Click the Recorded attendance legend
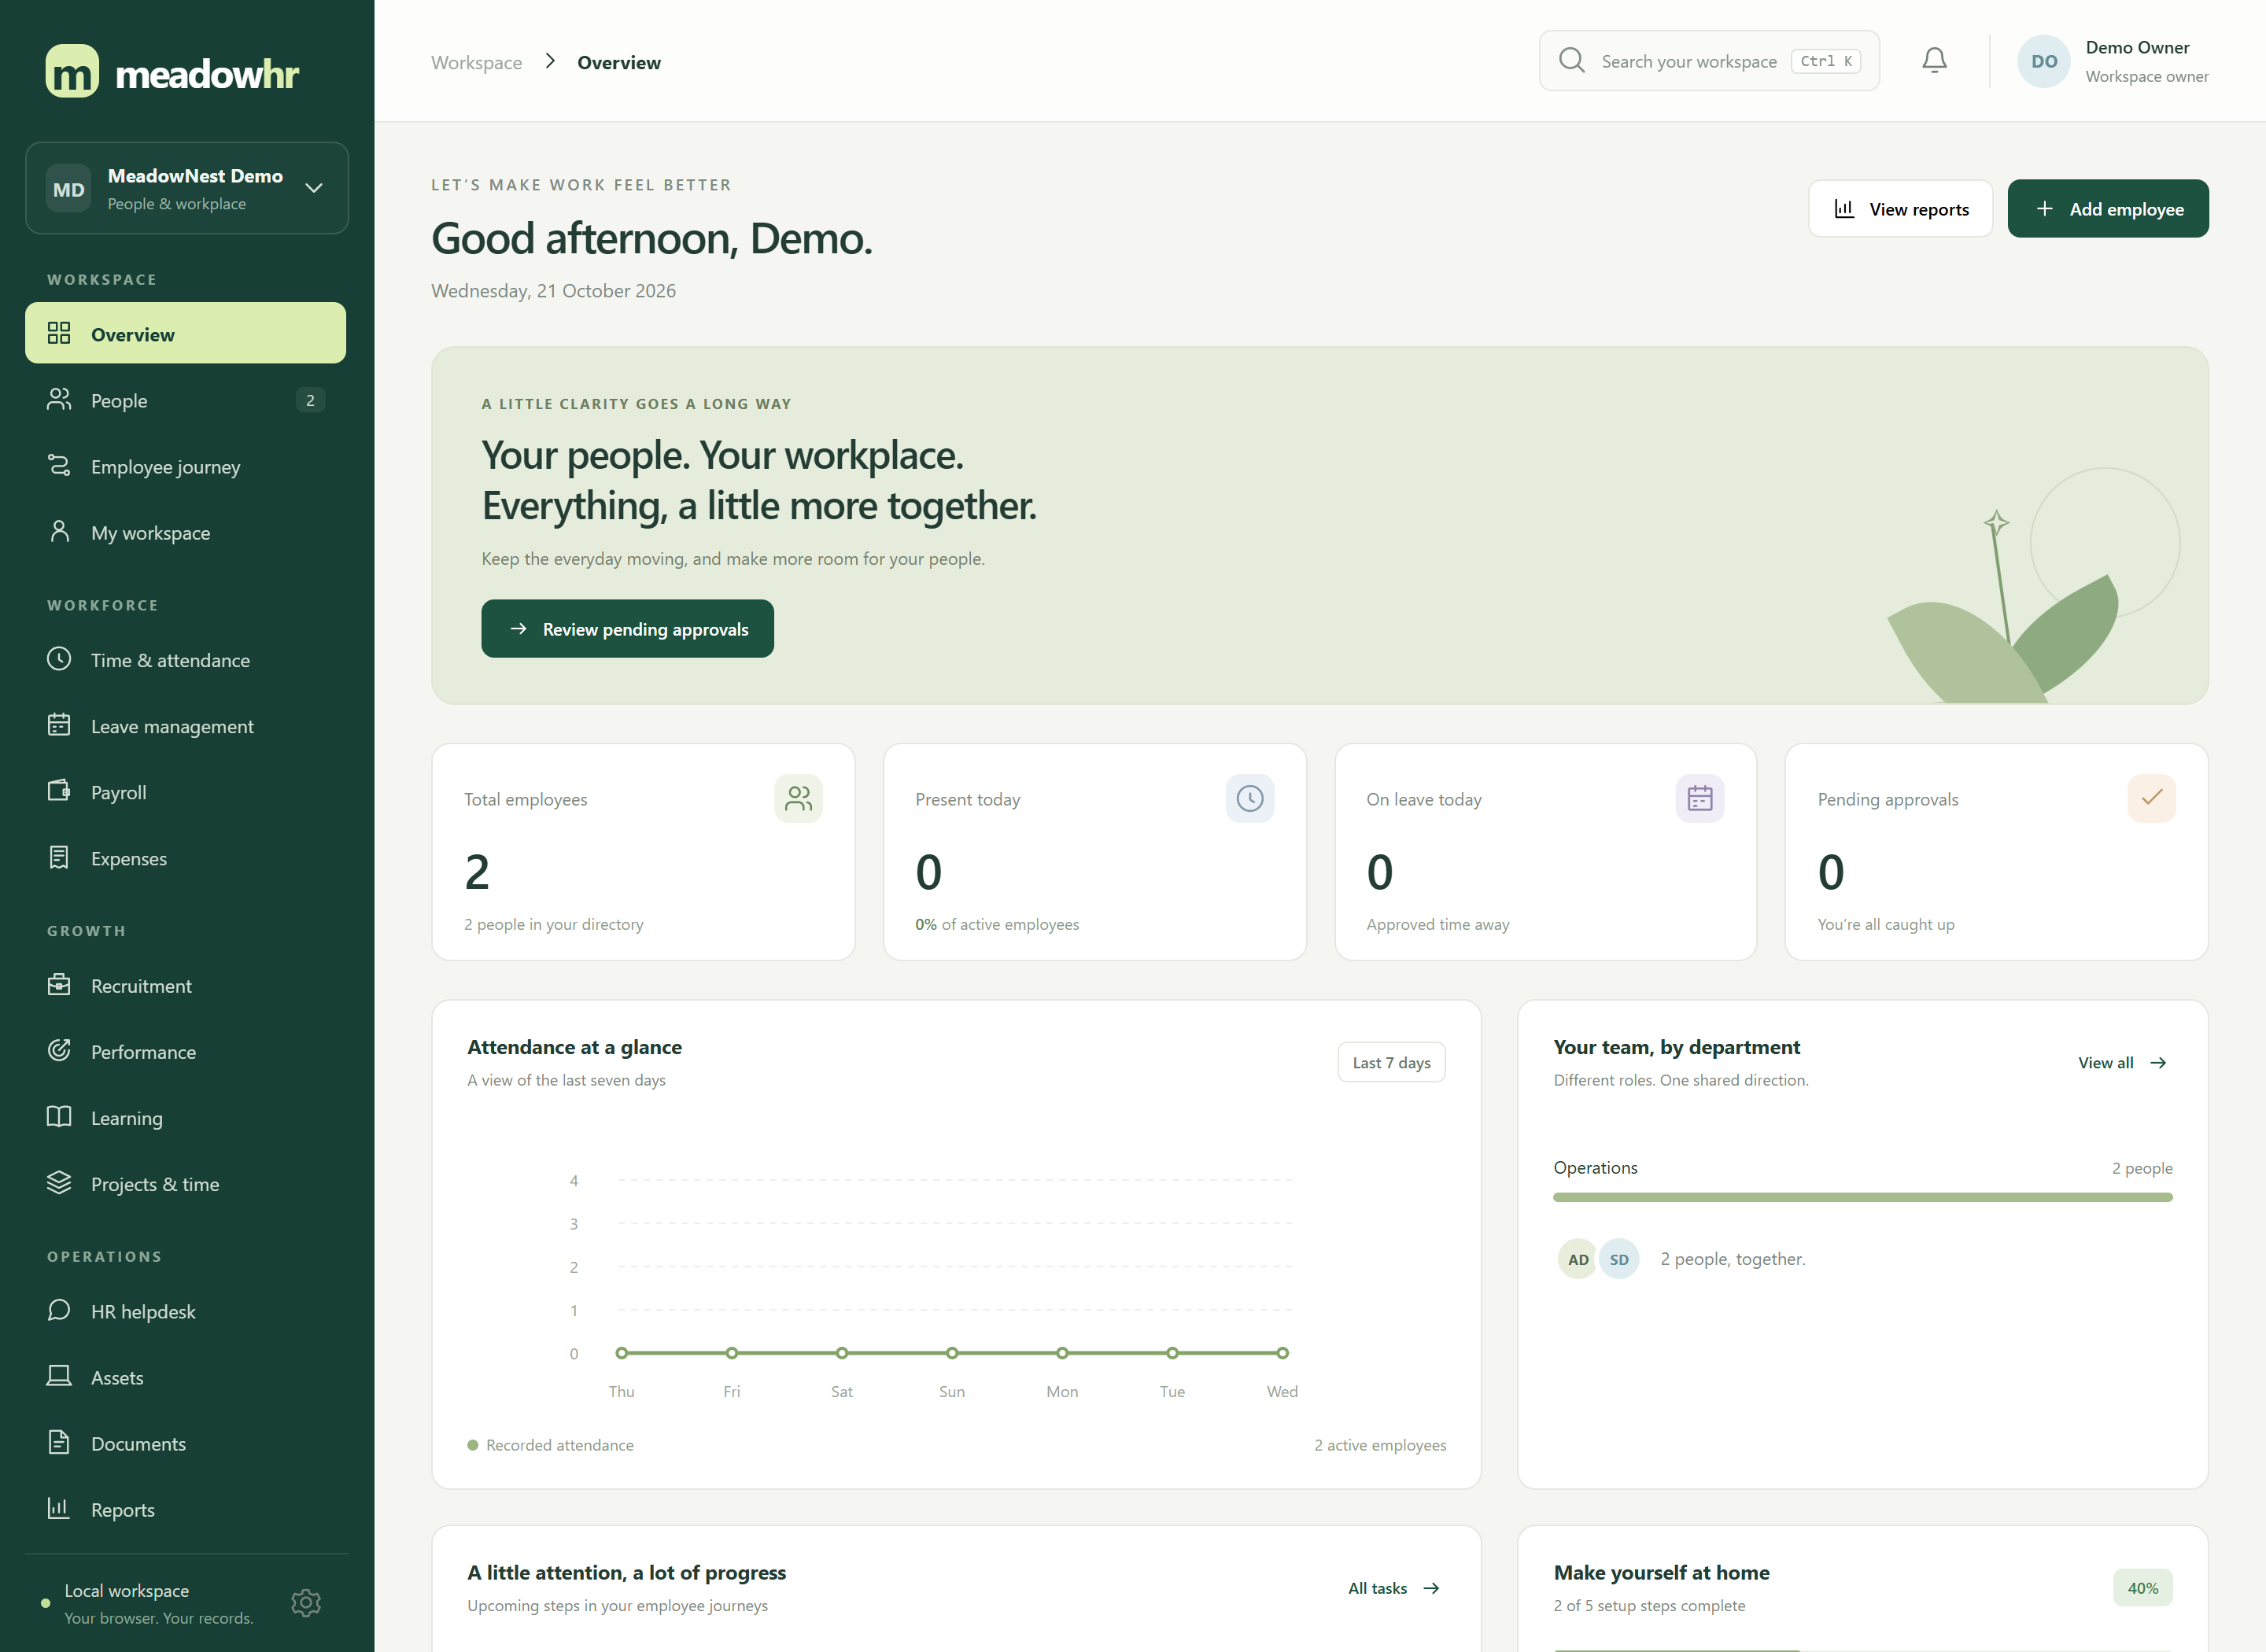 (x=550, y=1444)
